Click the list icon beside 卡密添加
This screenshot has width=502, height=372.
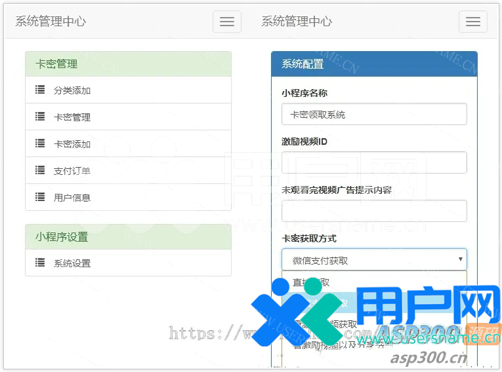(x=40, y=143)
